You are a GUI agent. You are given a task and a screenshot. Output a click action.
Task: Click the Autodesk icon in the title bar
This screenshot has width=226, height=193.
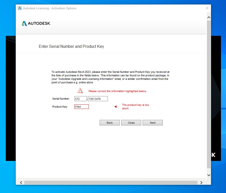[x=20, y=8]
